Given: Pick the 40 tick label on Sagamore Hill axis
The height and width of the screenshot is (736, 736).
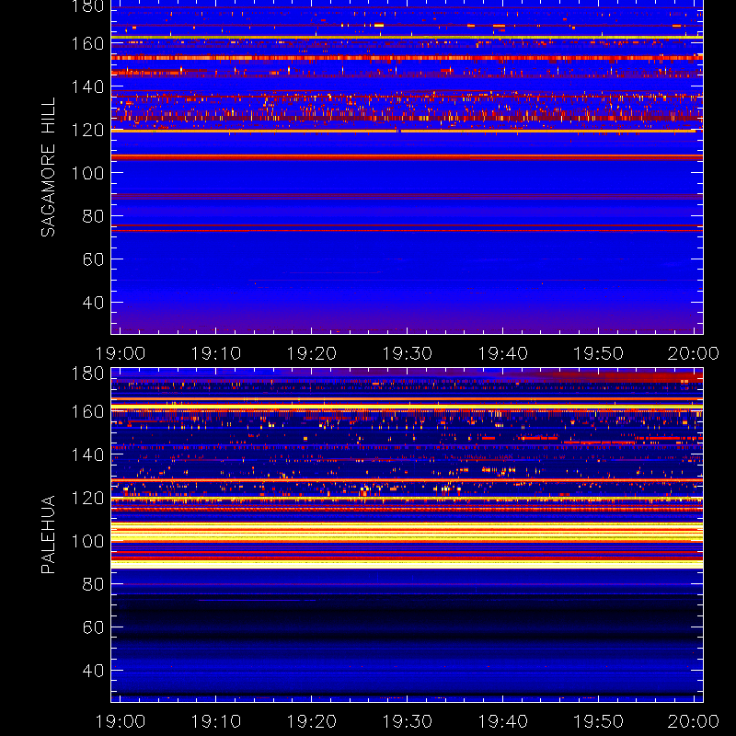Looking at the screenshot, I should (x=94, y=303).
